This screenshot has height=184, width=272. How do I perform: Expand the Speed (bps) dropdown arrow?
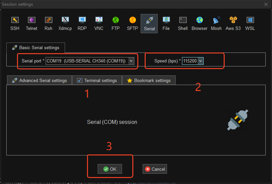pyautogui.click(x=201, y=61)
